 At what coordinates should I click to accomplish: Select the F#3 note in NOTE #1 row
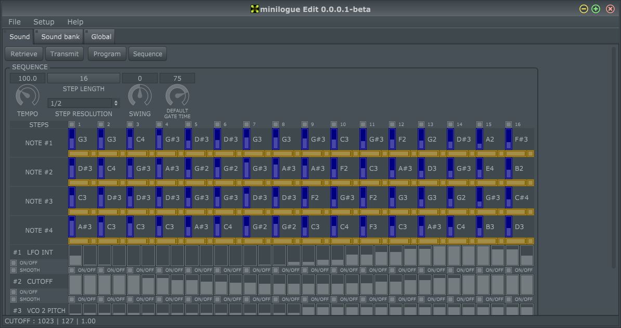point(521,139)
